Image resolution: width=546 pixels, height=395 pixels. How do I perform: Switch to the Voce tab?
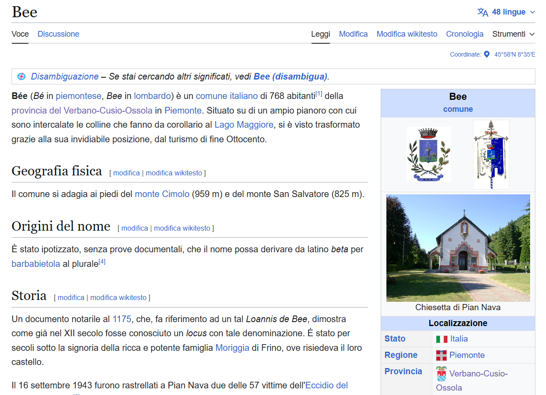tap(20, 34)
